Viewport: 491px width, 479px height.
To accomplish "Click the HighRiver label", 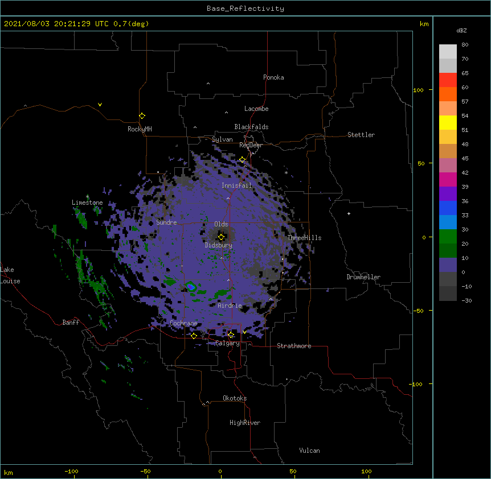I will pyautogui.click(x=245, y=423).
